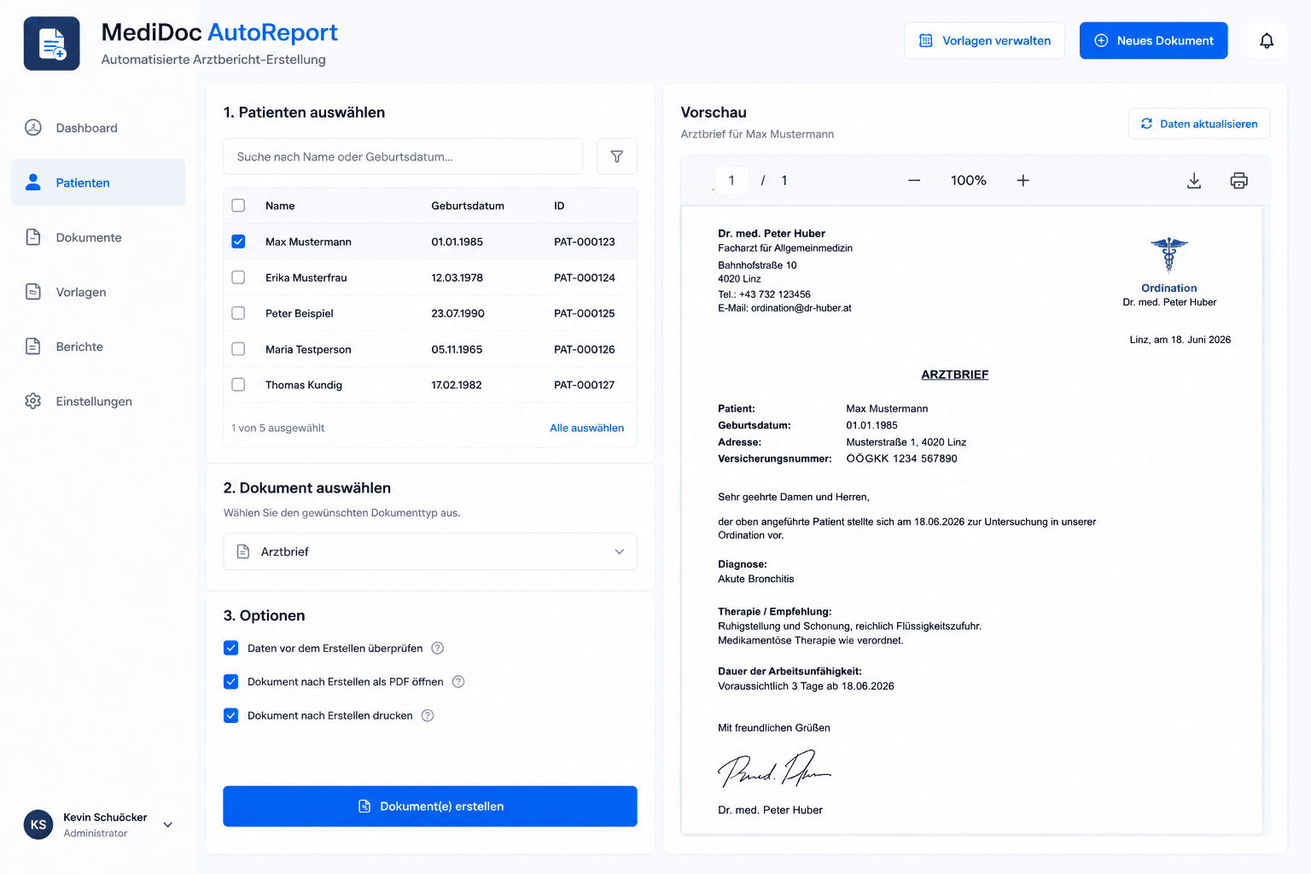Image resolution: width=1311 pixels, height=874 pixels.
Task: Disable 'Dokument nach Erstellen als PDF öffnen'
Action: 230,681
